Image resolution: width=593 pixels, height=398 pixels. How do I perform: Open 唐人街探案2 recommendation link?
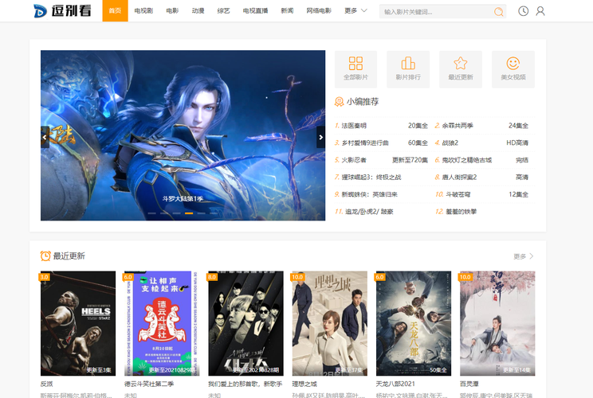(459, 177)
